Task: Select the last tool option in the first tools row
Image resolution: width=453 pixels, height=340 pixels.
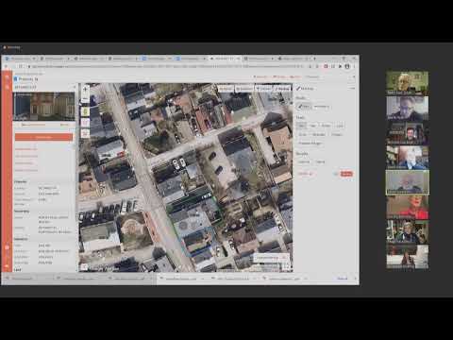Action: pos(340,126)
